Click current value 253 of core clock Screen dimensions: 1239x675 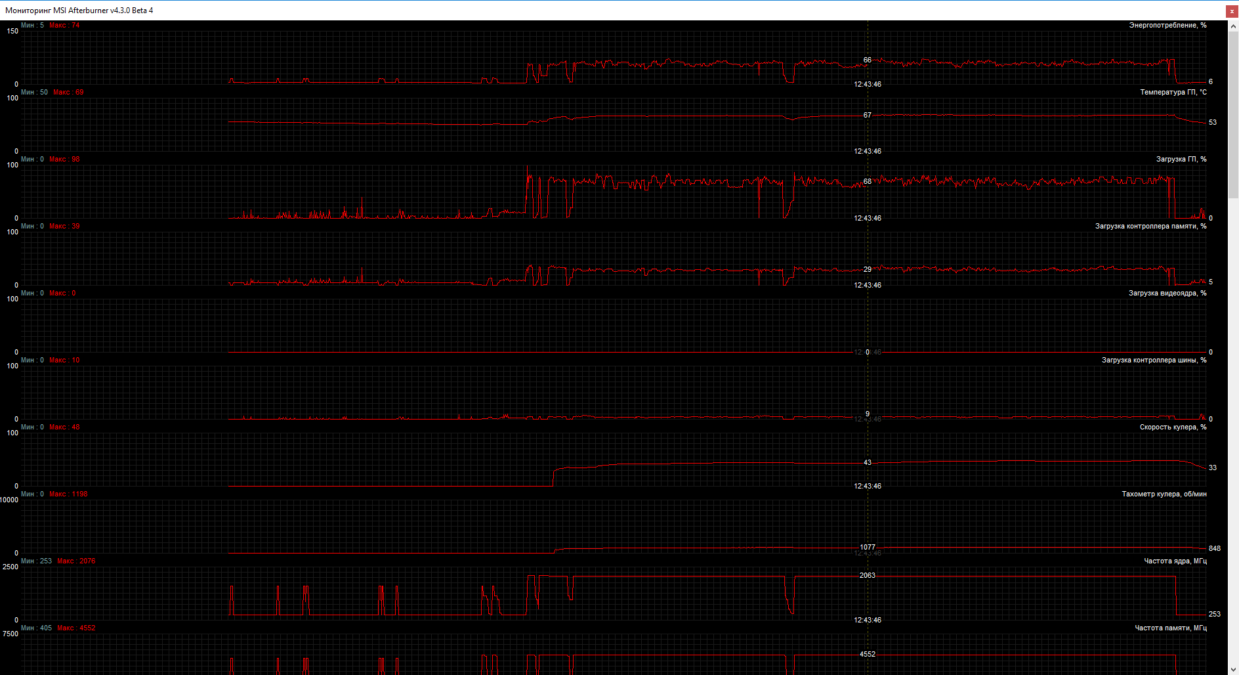pyautogui.click(x=1215, y=614)
